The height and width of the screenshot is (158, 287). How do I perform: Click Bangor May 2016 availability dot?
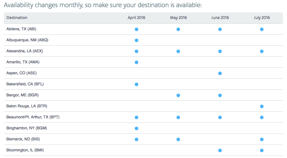click(178, 95)
